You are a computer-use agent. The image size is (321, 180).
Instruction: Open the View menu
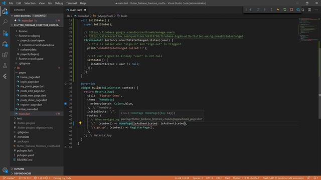click(42, 3)
